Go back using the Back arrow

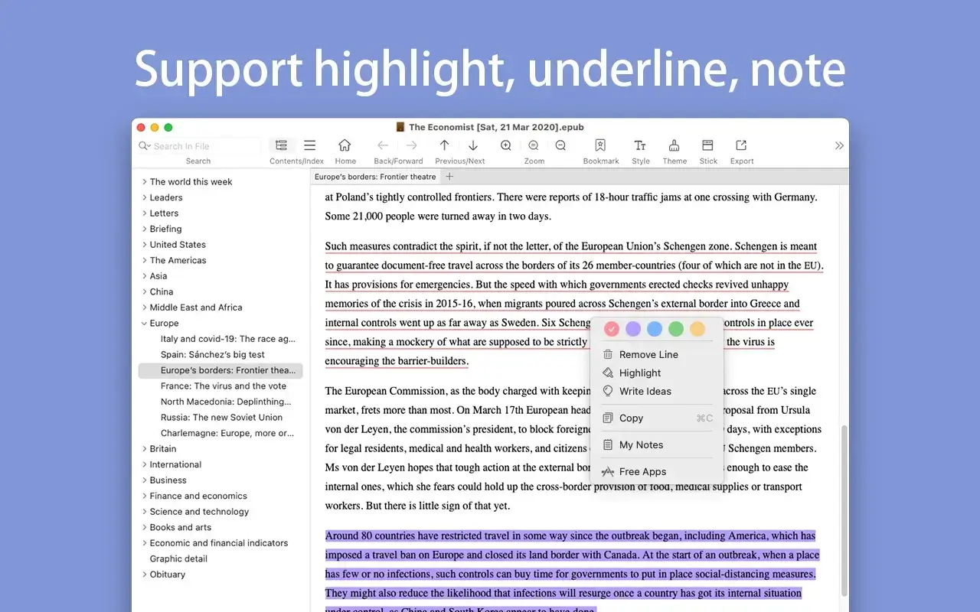[x=382, y=145]
